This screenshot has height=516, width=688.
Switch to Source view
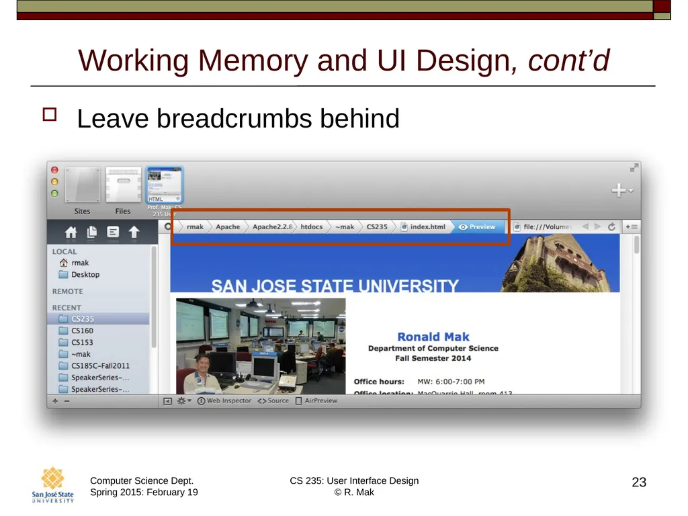pos(273,400)
